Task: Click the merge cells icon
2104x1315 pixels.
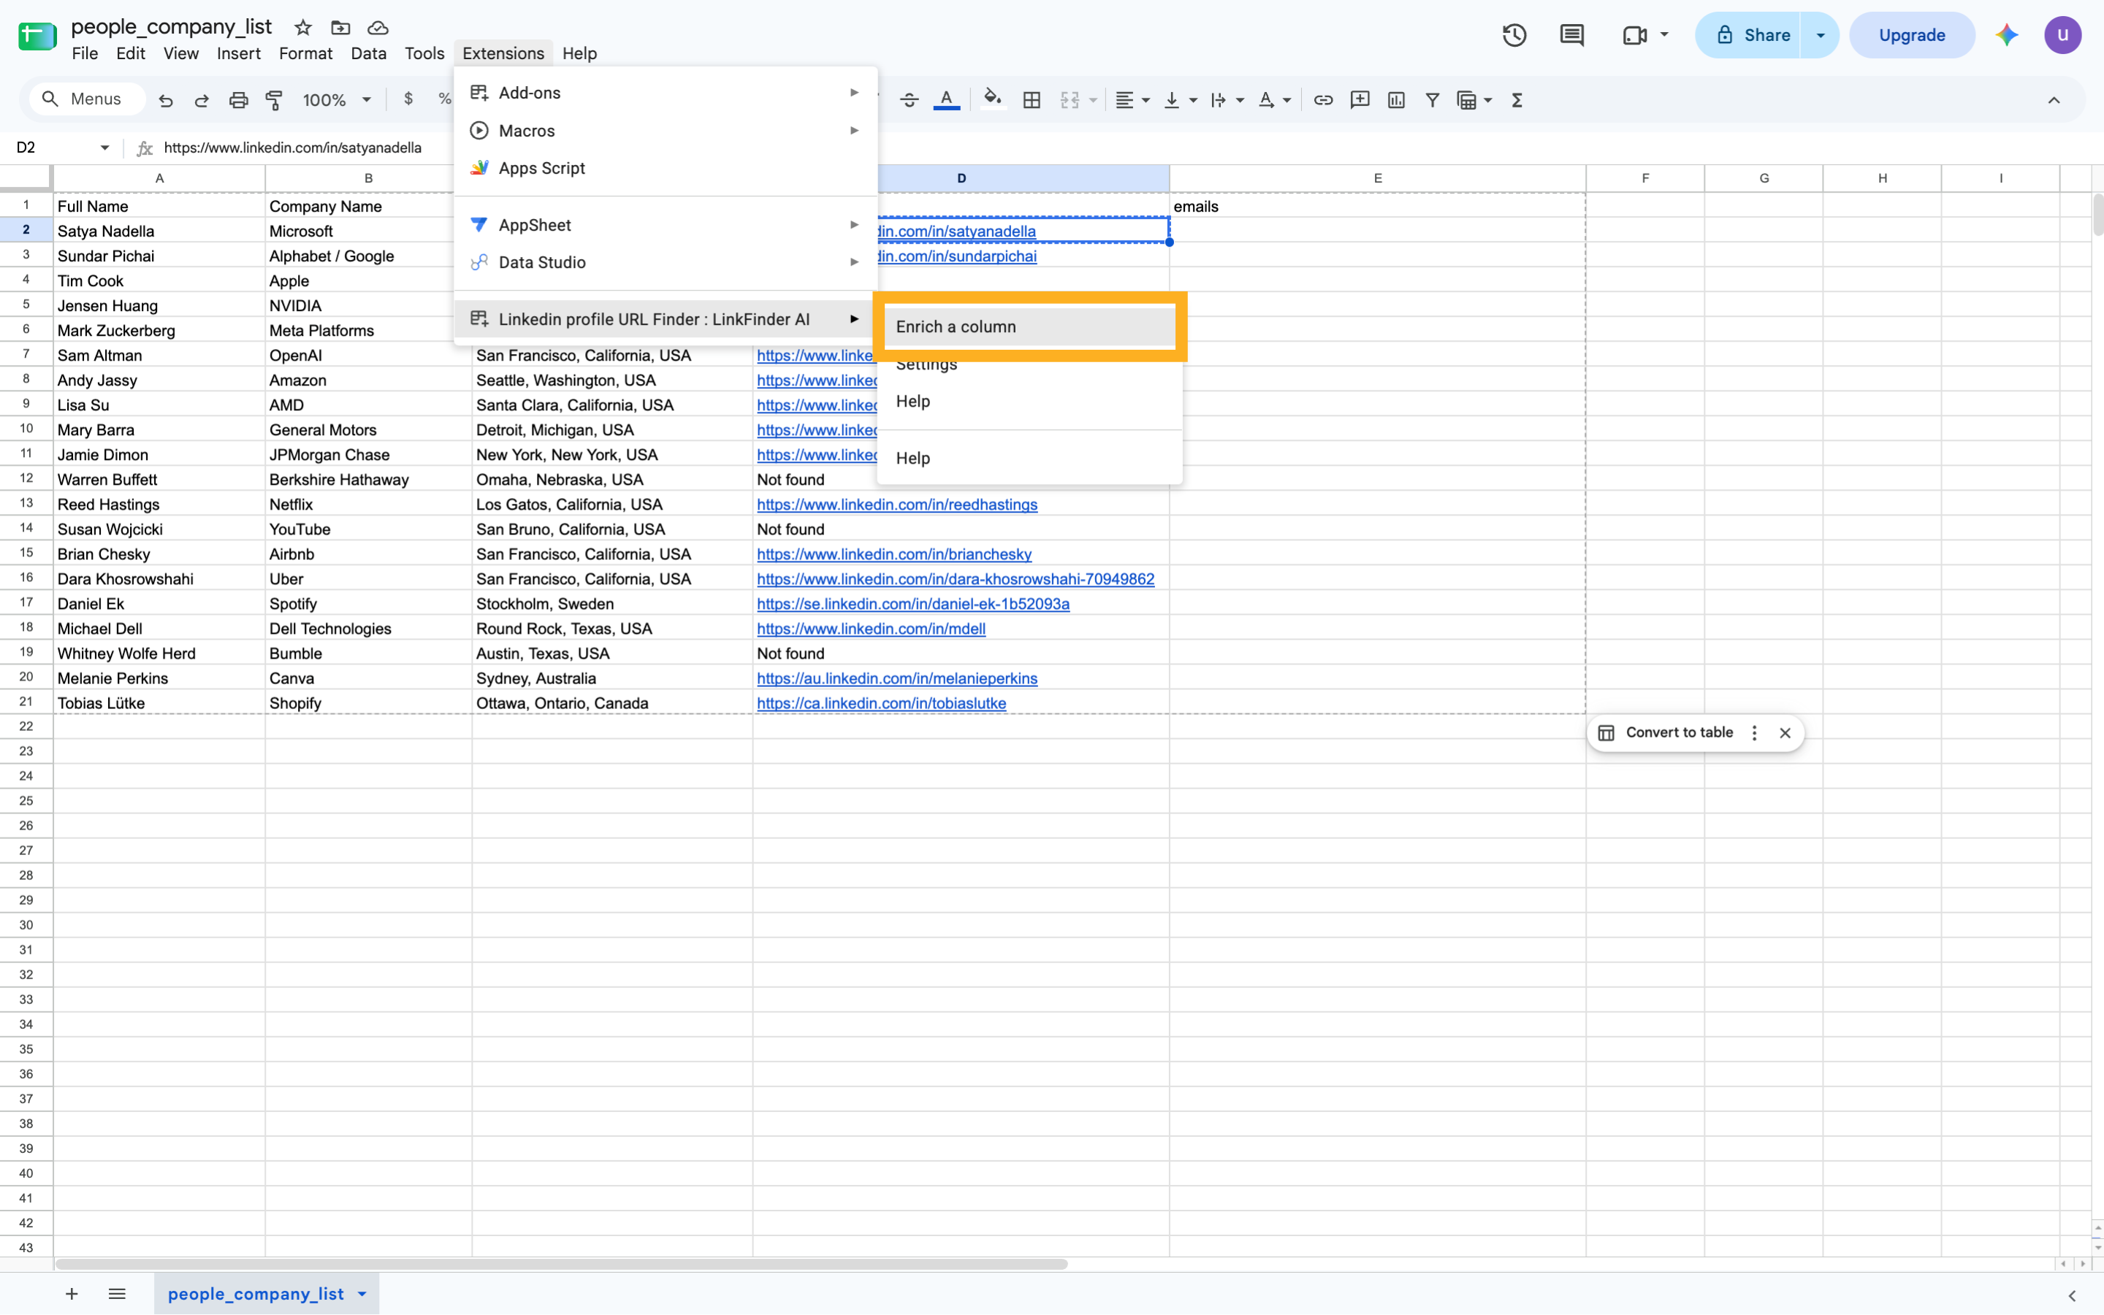Action: coord(1070,100)
